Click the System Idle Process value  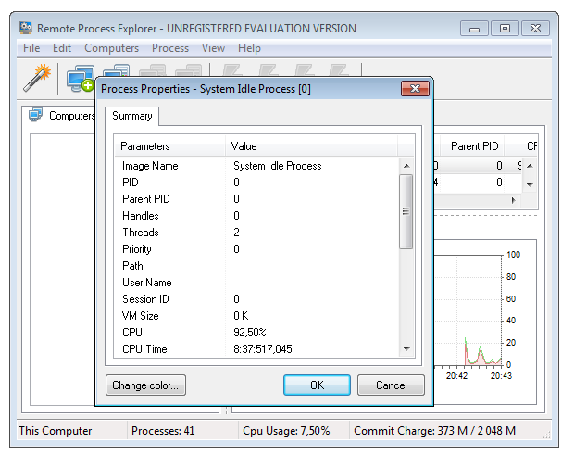(x=278, y=166)
